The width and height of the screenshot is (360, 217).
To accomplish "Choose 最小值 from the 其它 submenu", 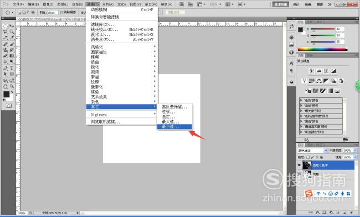I will (x=174, y=127).
